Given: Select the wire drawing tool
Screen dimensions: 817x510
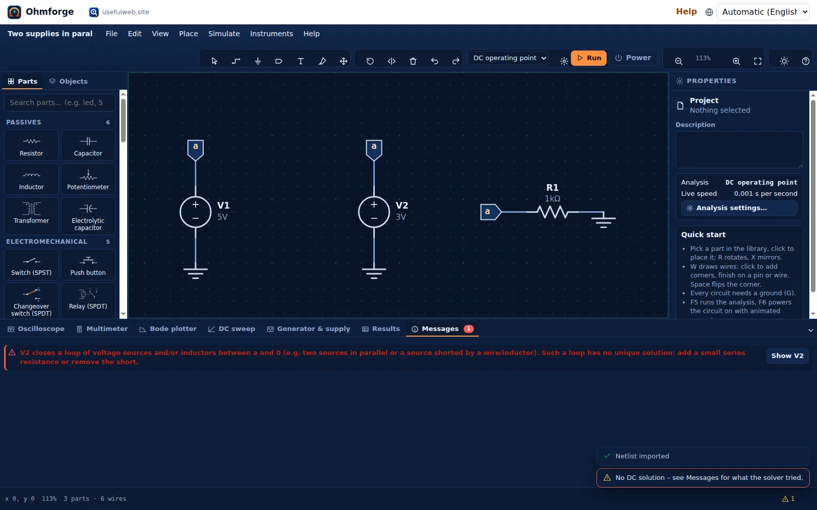Looking at the screenshot, I should 236,61.
